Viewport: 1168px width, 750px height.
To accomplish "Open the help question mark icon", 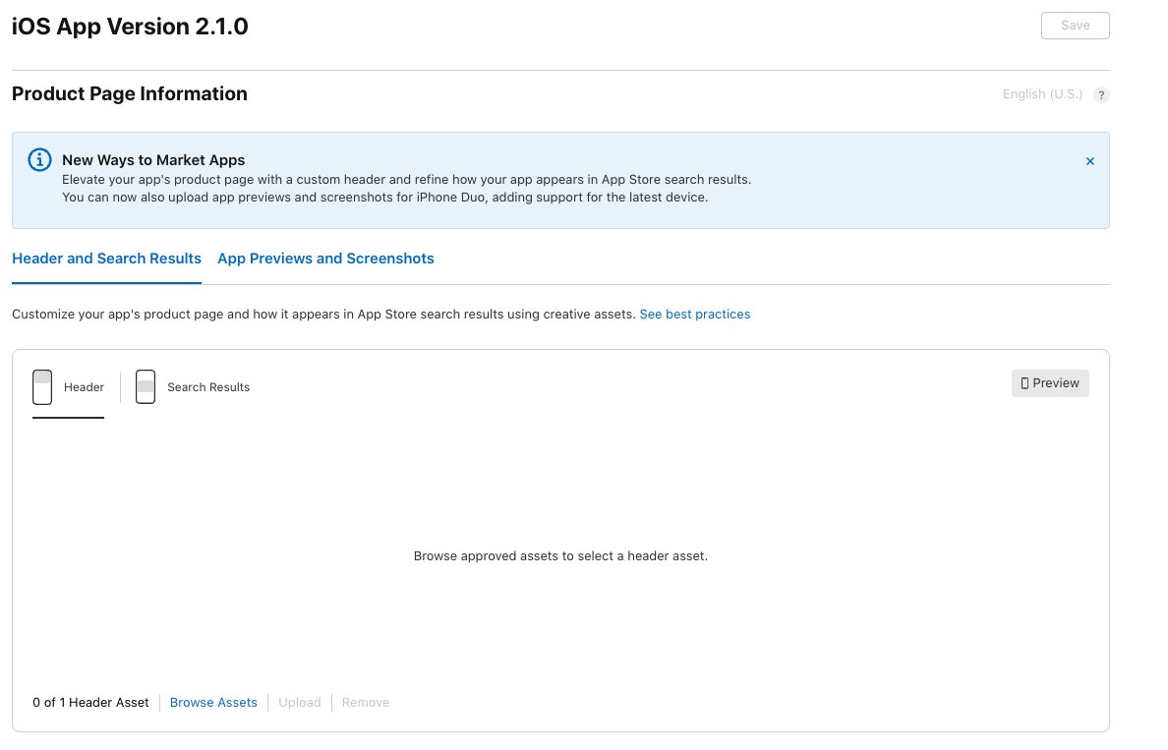I will tap(1101, 94).
